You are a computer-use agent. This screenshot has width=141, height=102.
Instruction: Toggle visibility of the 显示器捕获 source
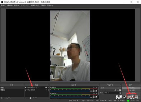pos(46,90)
